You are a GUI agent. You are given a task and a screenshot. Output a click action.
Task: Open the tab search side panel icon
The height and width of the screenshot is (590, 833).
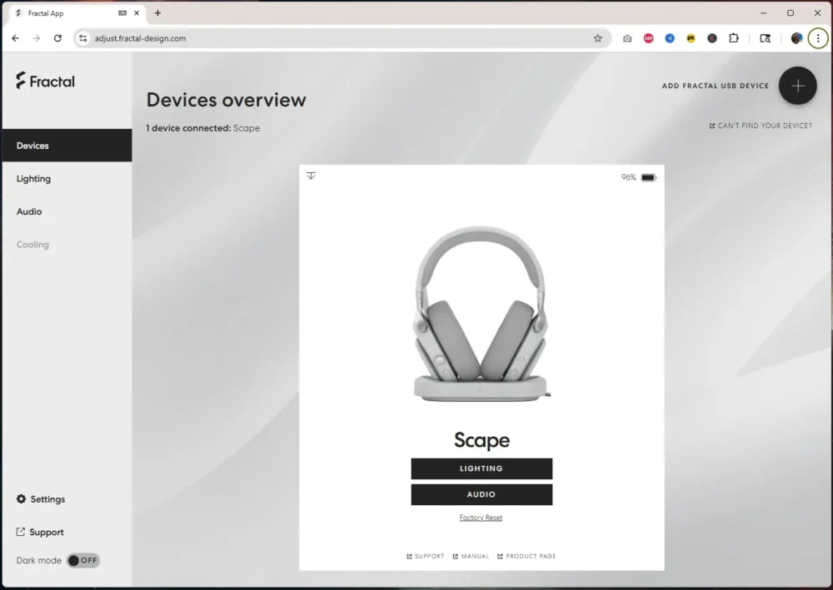click(x=765, y=38)
